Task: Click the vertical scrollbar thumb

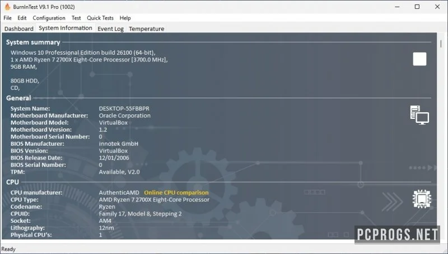Action: pos(441,44)
